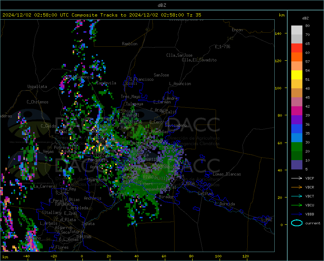324x261 pixels.
Task: Click the dBZ title in top bar
Action: tap(162, 5)
